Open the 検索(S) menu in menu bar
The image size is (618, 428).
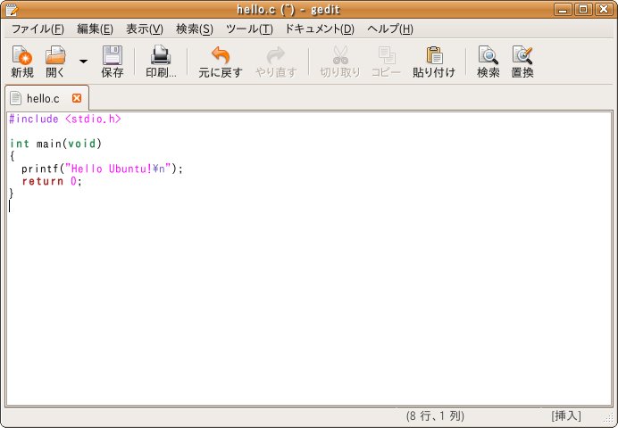(194, 29)
